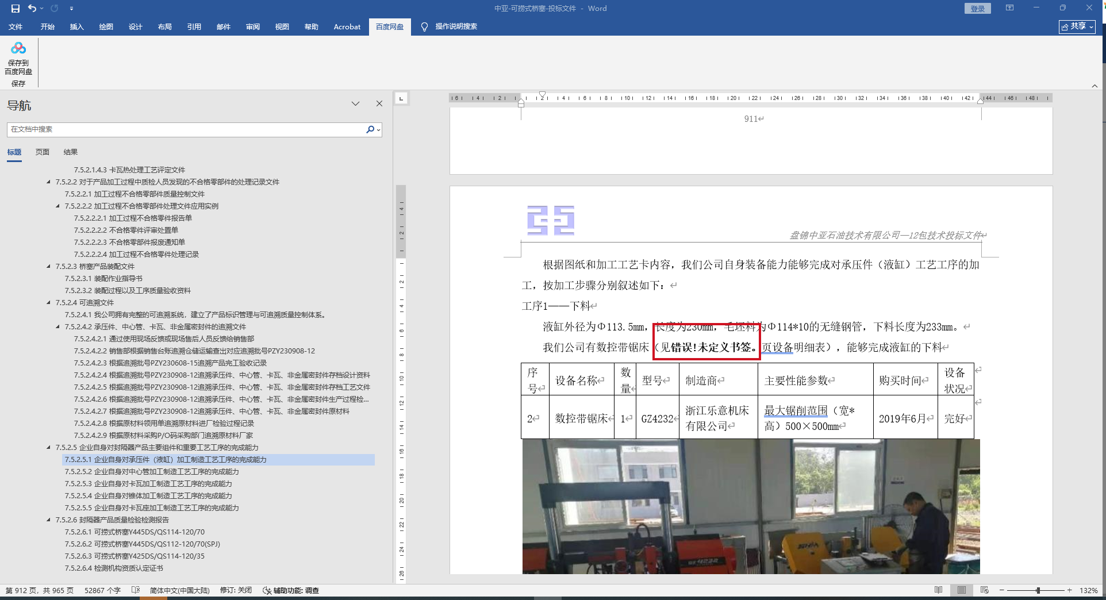Image resolution: width=1106 pixels, height=600 pixels.
Task: Switch to the 设计 ribbon tab
Action: [136, 26]
